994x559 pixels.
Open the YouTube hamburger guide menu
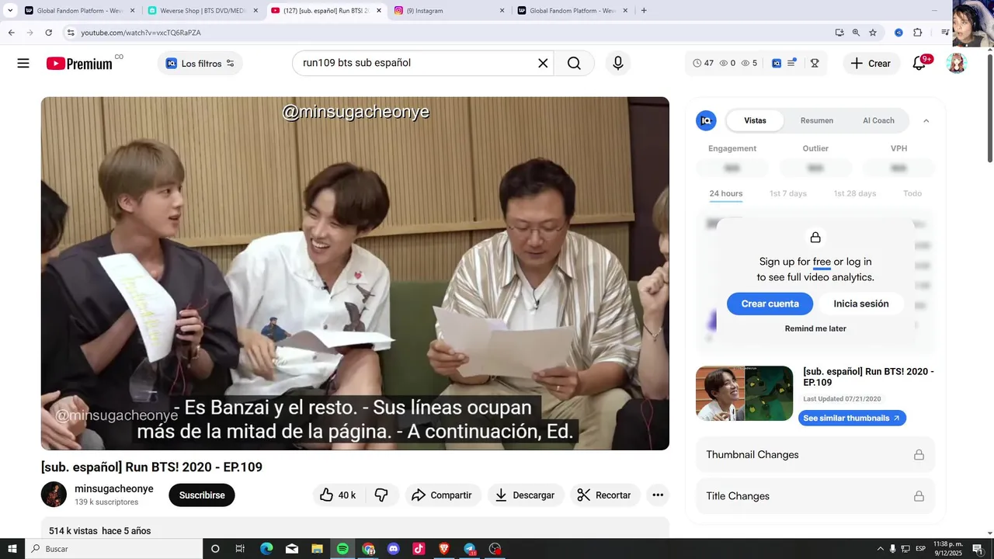(x=23, y=64)
